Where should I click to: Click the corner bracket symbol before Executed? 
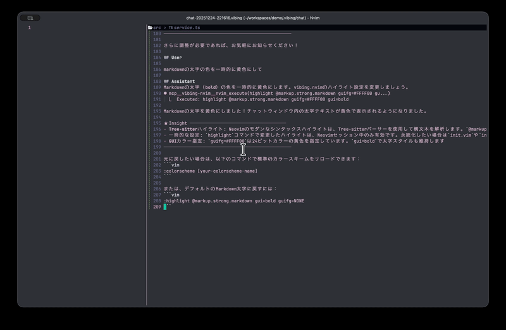coord(171,99)
